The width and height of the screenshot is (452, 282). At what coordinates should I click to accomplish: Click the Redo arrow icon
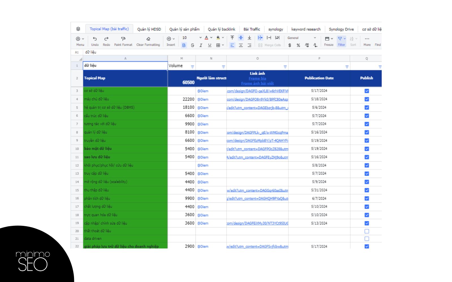pos(106,39)
